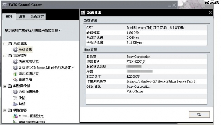The height and width of the screenshot is (125, 221).
Task: Click the 系統記憶體 value 2 GBytes
Action: click(133, 38)
